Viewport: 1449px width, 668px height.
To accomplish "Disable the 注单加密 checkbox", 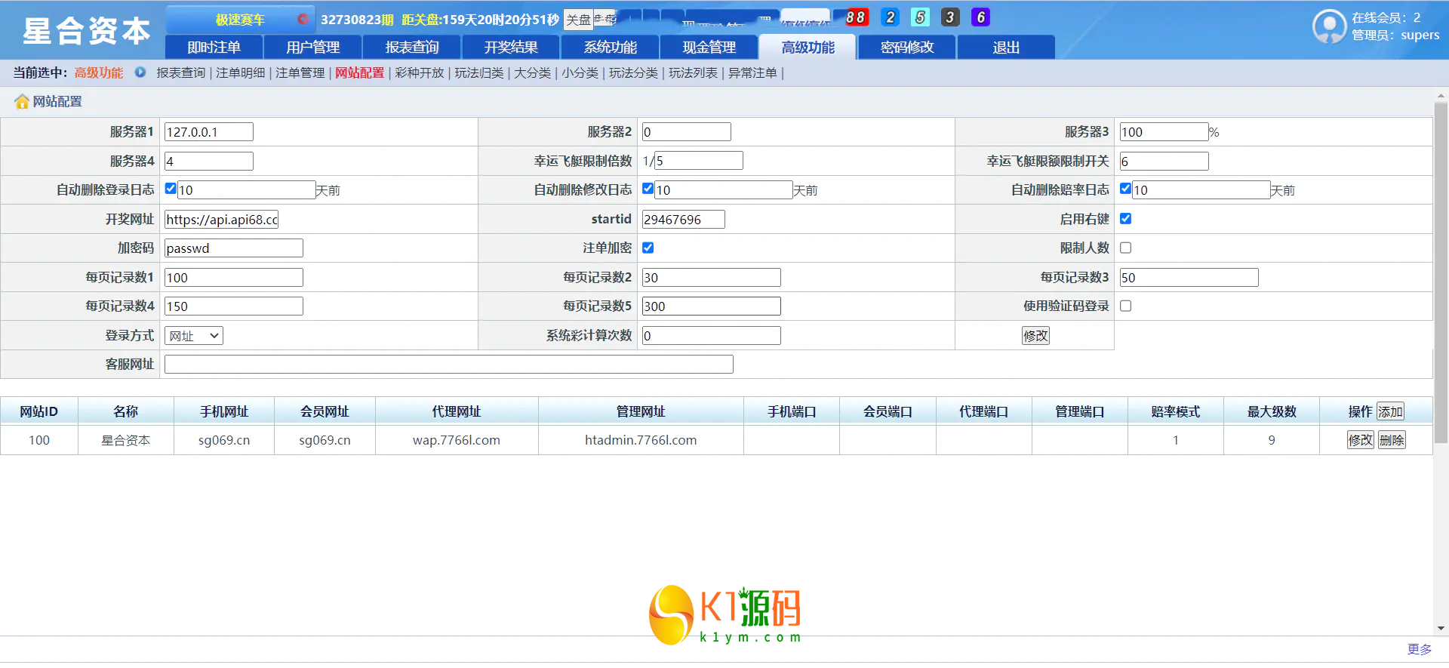I will (648, 248).
